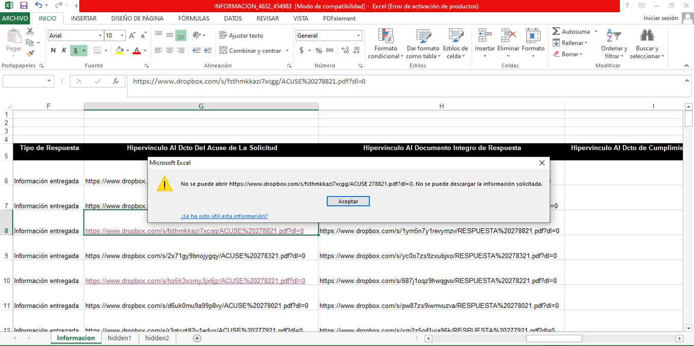Screen dimensions: 694x346
Task: Center text horizontally
Action: coord(170,50)
